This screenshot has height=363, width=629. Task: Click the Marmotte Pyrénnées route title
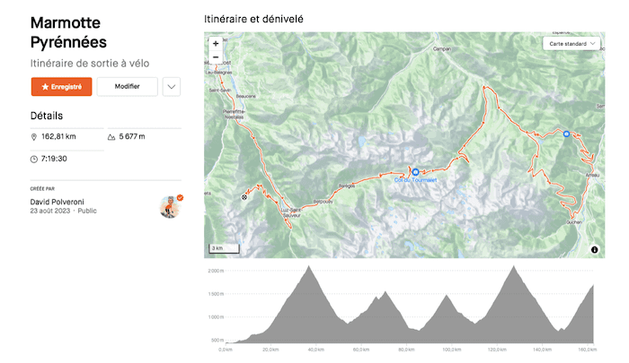point(68,30)
